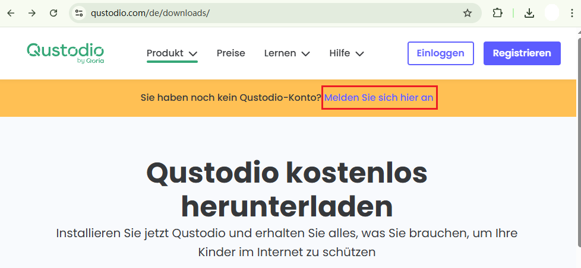581x268 pixels.
Task: Open the Chrome three-dot menu
Action: [x=573, y=13]
